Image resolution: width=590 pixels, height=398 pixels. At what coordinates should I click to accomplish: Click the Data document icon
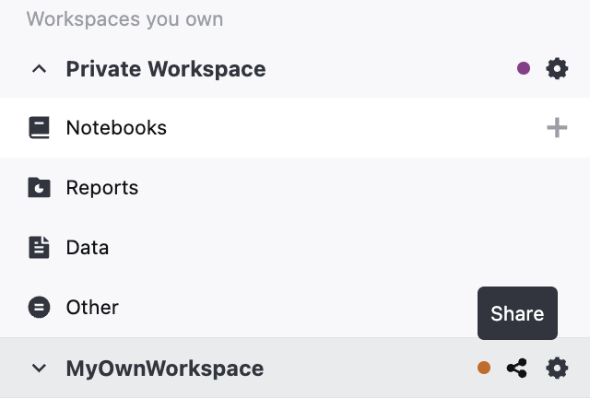[x=39, y=248]
